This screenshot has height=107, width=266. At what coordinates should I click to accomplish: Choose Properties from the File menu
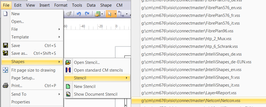[32, 102]
